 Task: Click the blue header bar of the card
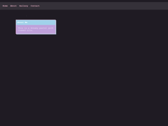[36, 22]
